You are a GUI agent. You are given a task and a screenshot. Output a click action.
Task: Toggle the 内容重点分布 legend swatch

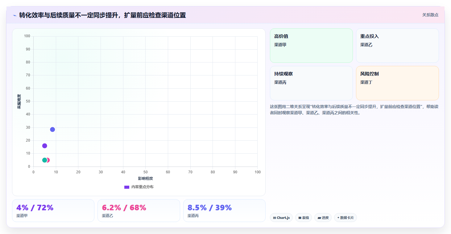click(127, 187)
